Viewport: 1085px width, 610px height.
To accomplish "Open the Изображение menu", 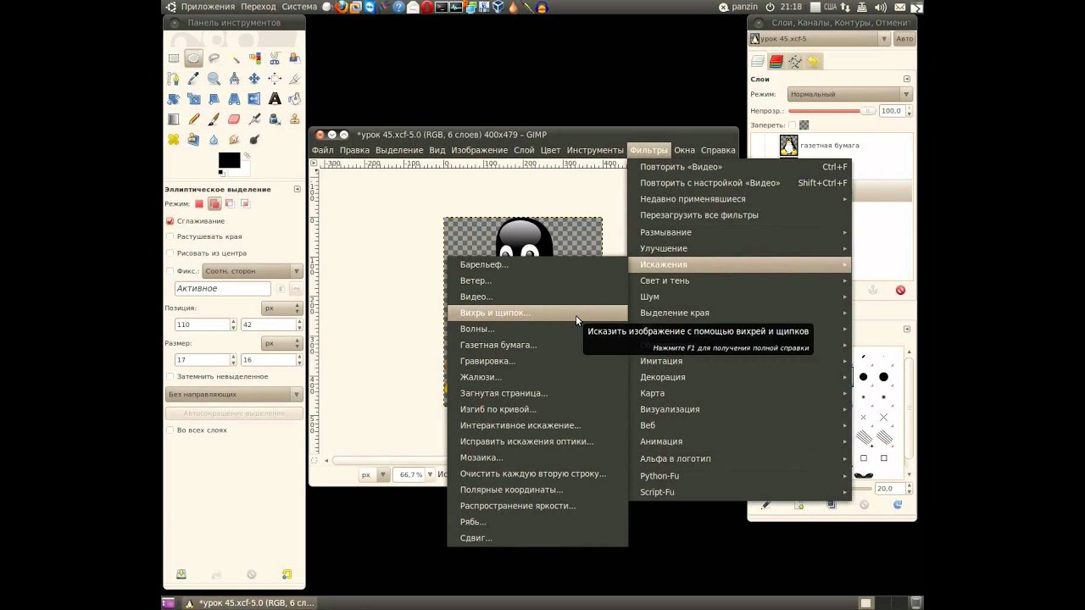I will [479, 150].
